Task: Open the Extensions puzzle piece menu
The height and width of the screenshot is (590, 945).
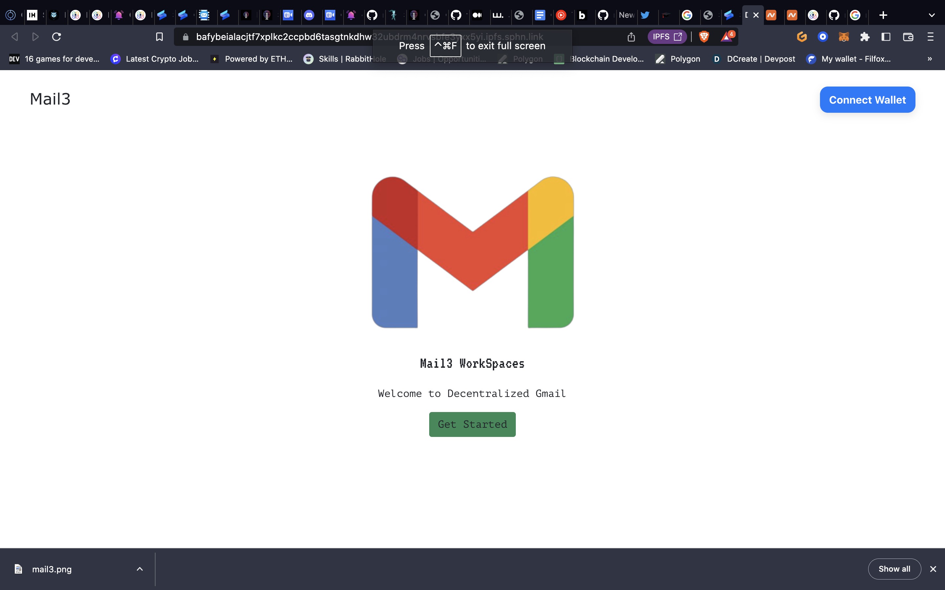Action: point(865,37)
